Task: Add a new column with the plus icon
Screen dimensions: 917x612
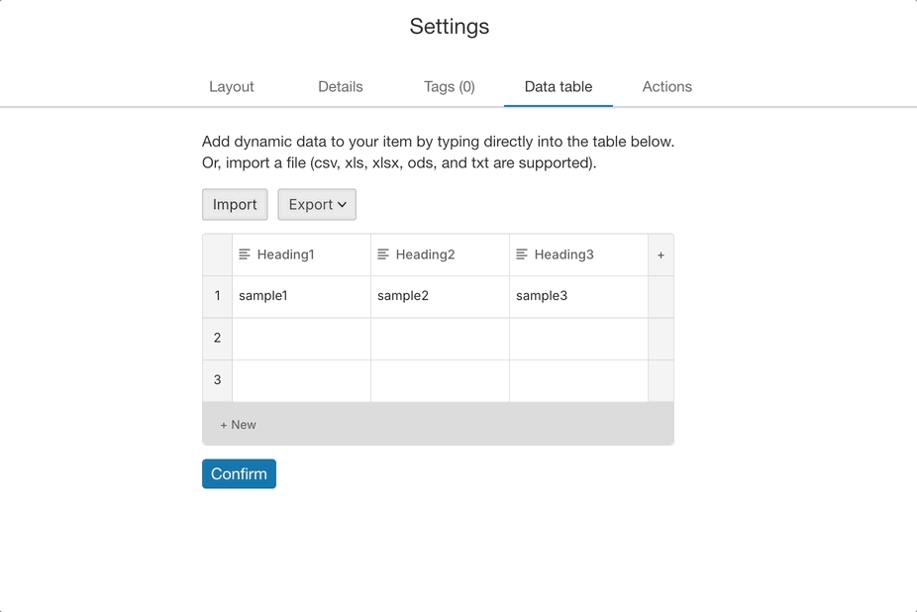Action: click(661, 255)
